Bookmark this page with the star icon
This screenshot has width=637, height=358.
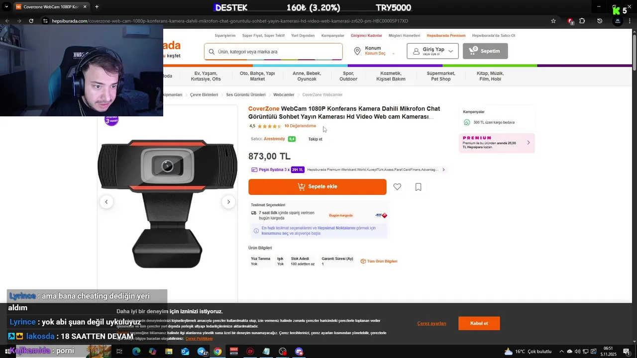(553, 21)
